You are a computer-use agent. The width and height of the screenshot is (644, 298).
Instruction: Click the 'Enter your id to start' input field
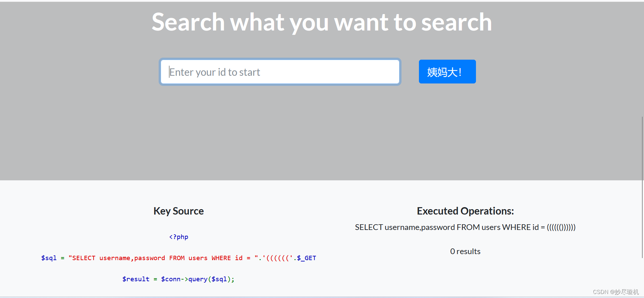pyautogui.click(x=280, y=72)
